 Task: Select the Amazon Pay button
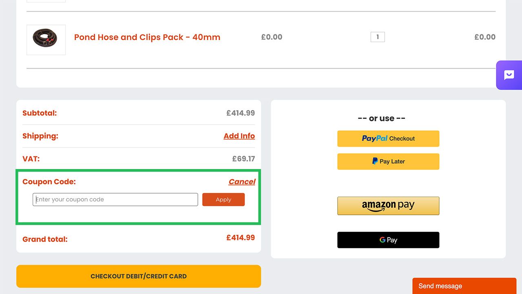tap(388, 206)
